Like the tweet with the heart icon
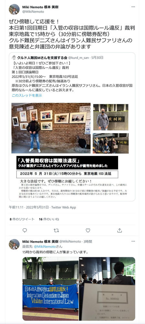Viewport: 145px width, 324px height. pyautogui.click(x=88, y=230)
